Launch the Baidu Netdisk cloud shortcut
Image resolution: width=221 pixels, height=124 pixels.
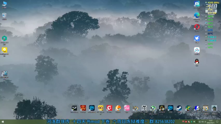197,51
